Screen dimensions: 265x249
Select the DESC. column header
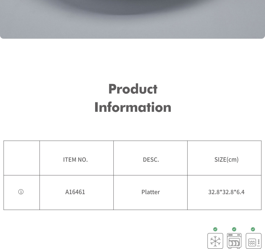point(151,160)
